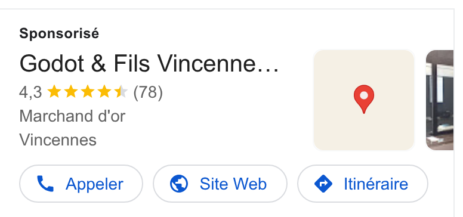Open the (78) reviews count

[x=148, y=92]
